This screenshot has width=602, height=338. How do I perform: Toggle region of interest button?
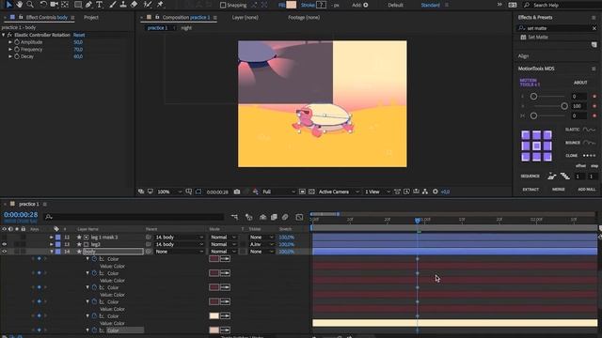click(x=302, y=192)
